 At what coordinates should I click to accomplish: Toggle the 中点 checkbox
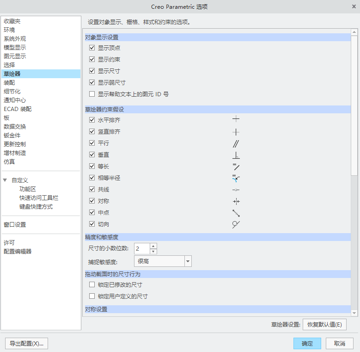[92, 212]
